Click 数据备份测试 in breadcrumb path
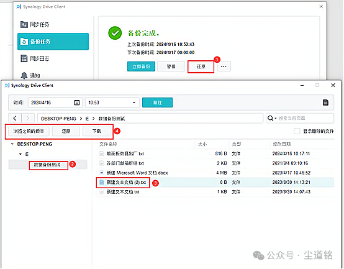Image resolution: width=344 pixels, height=269 pixels. [111, 119]
